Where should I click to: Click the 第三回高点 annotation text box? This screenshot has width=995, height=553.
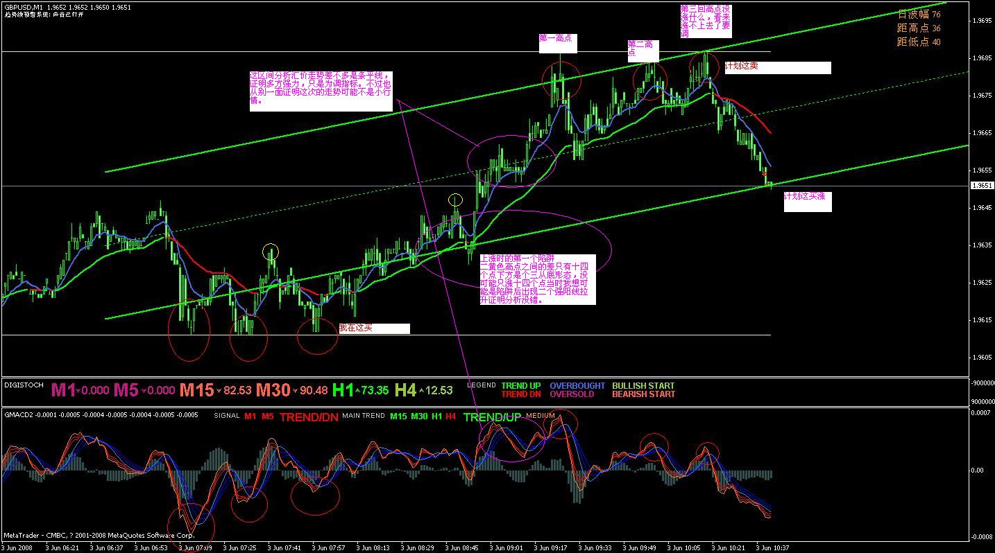[x=706, y=21]
